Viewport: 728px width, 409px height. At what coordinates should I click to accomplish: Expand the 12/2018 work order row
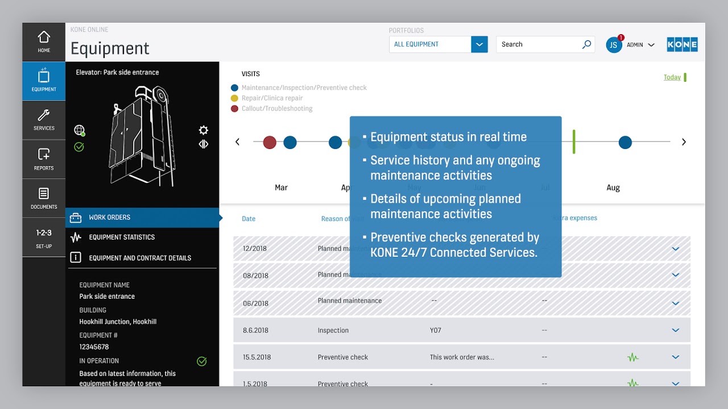[x=676, y=249]
